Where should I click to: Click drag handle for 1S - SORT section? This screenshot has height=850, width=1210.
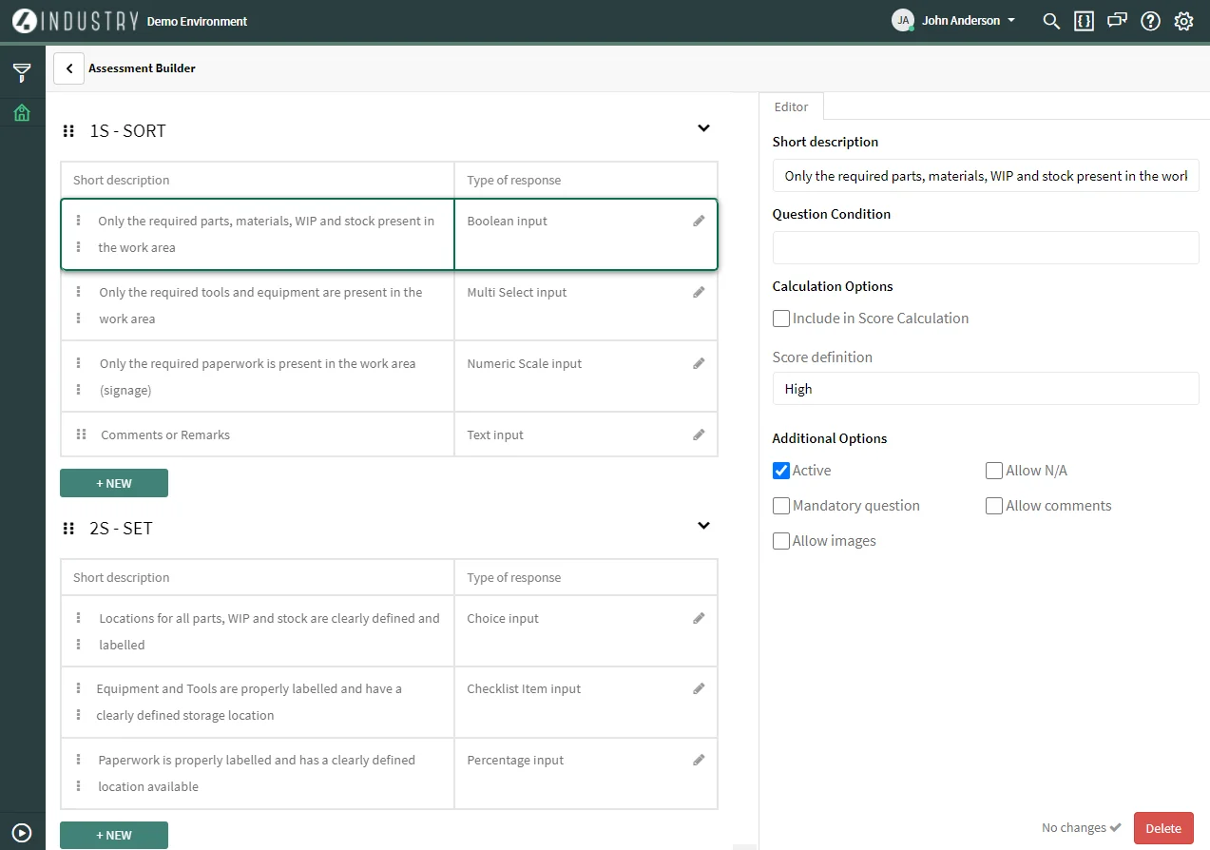68,131
